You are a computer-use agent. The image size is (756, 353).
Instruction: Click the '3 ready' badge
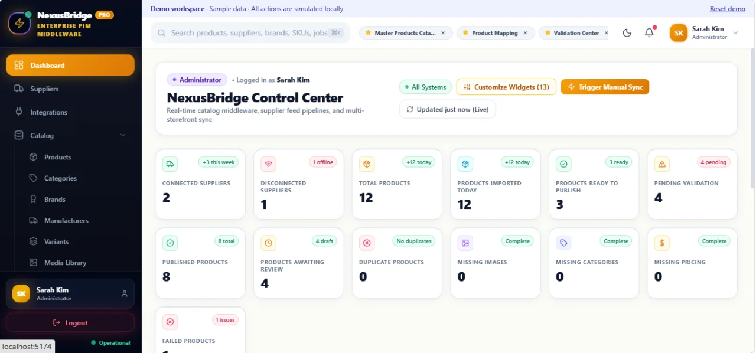618,162
